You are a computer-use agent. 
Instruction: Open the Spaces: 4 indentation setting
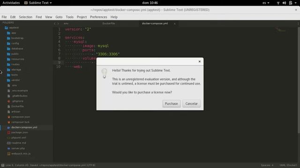[267, 165]
